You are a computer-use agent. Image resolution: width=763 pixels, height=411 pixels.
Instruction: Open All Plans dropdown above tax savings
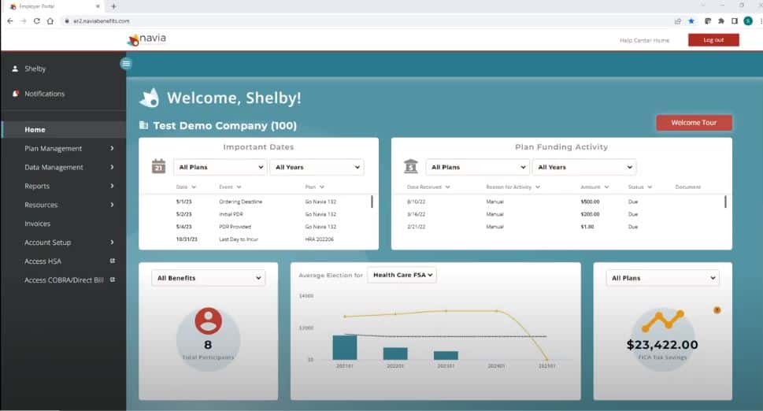[x=662, y=278]
